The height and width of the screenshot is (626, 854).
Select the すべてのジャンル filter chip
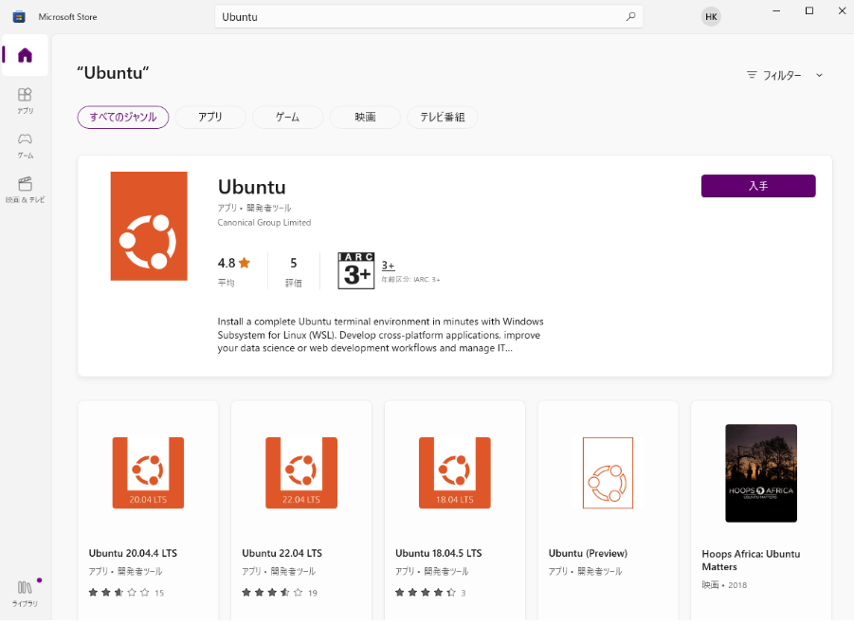click(123, 117)
